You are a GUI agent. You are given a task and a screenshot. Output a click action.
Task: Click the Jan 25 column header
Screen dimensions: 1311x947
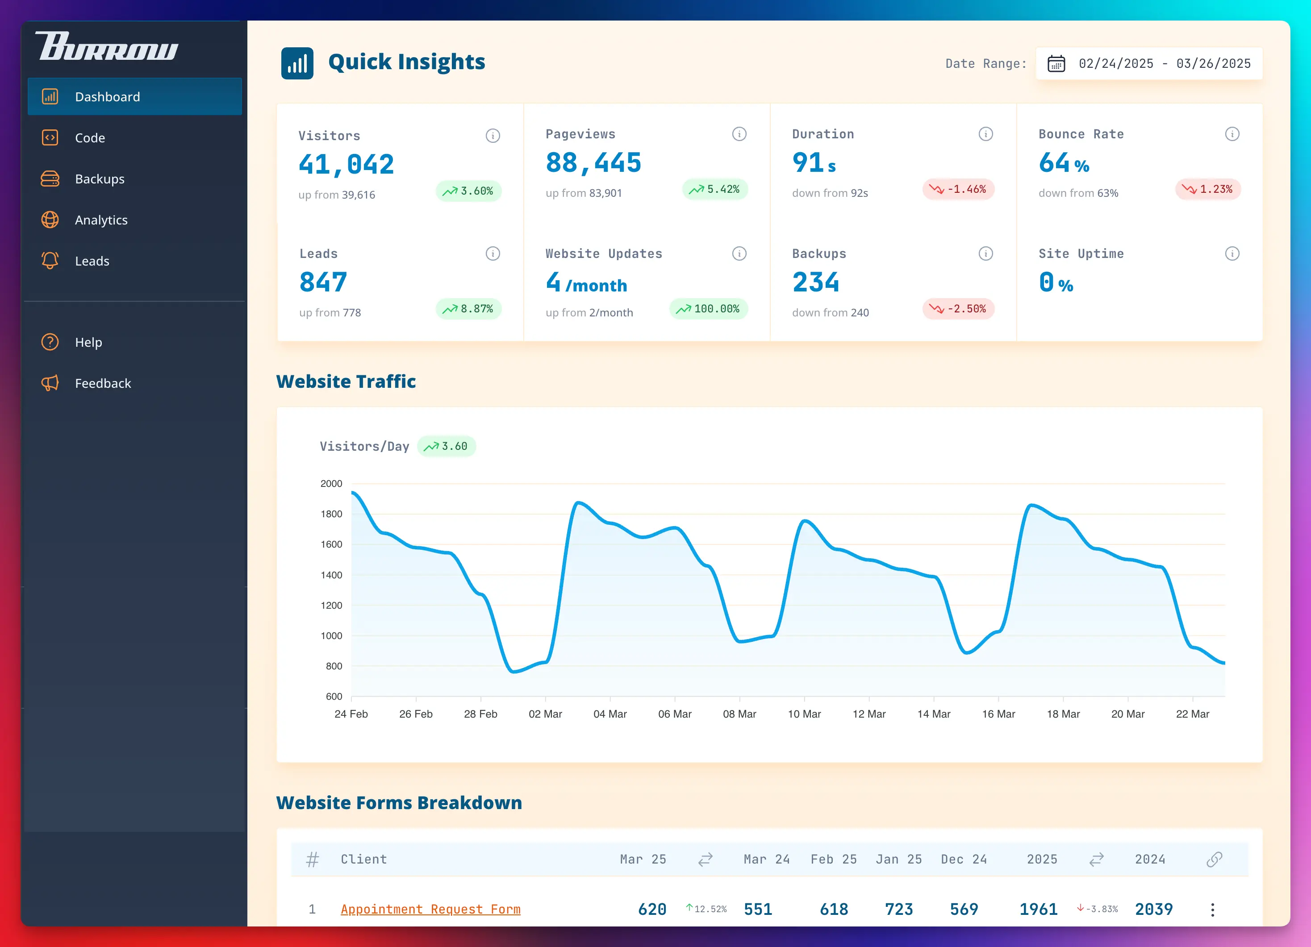click(x=899, y=860)
